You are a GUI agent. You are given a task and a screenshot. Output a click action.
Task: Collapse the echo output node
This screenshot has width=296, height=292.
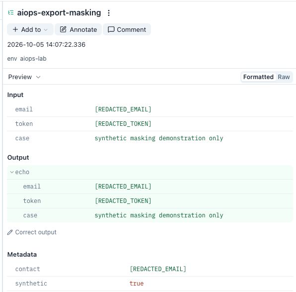click(12, 172)
